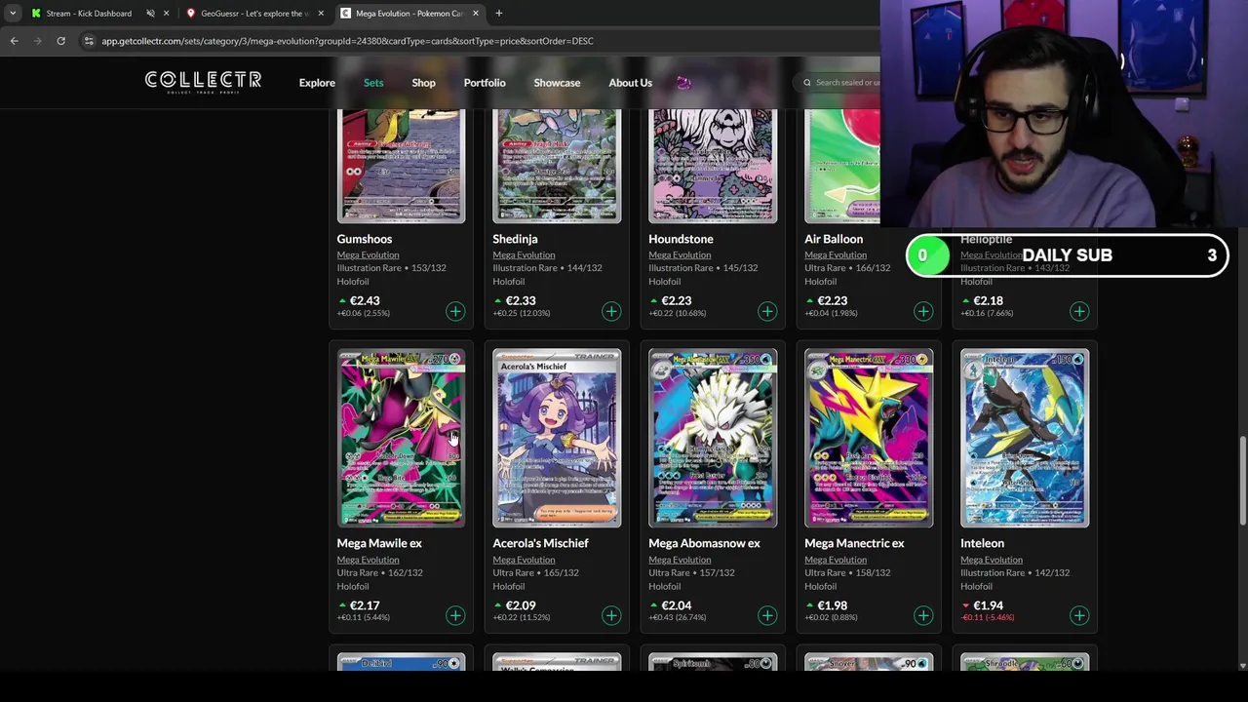Open the Showcase page
Image resolution: width=1248 pixels, height=702 pixels.
point(557,83)
